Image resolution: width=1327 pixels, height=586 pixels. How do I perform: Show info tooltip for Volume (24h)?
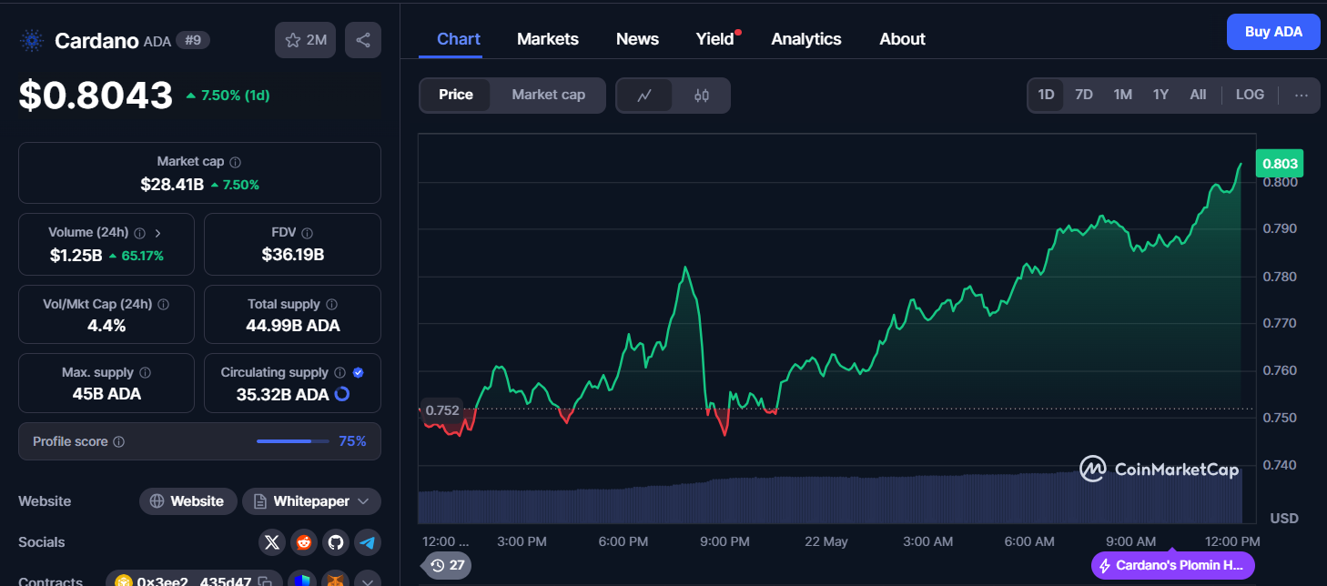tap(139, 233)
